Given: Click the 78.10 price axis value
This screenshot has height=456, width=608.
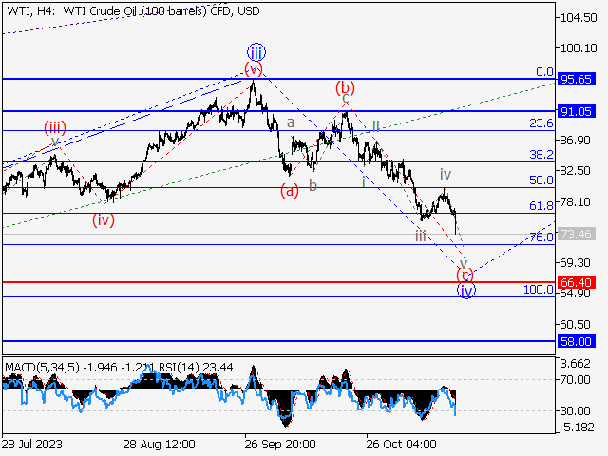Looking at the screenshot, I should (576, 201).
